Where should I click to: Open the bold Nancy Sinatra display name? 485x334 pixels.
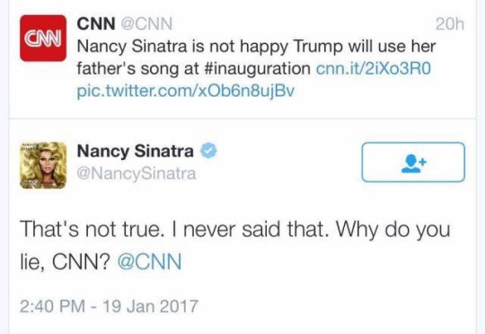(x=135, y=151)
